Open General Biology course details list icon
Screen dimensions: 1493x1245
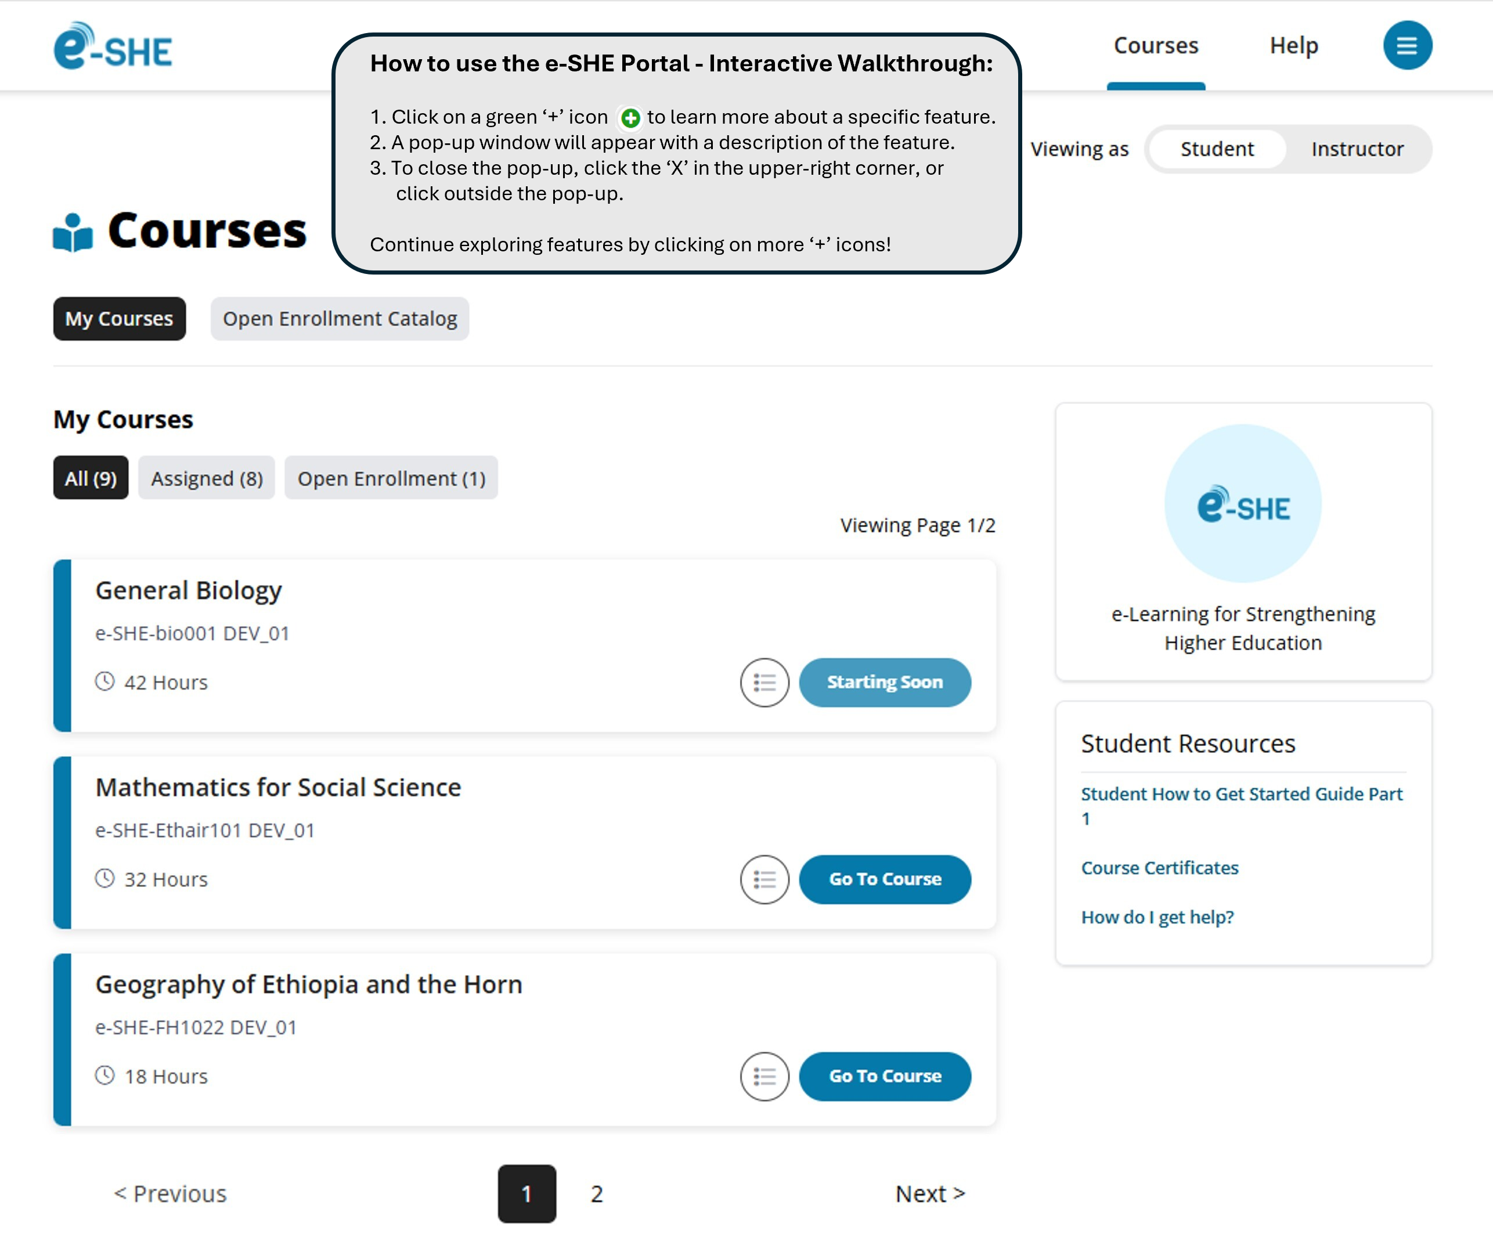pos(764,683)
